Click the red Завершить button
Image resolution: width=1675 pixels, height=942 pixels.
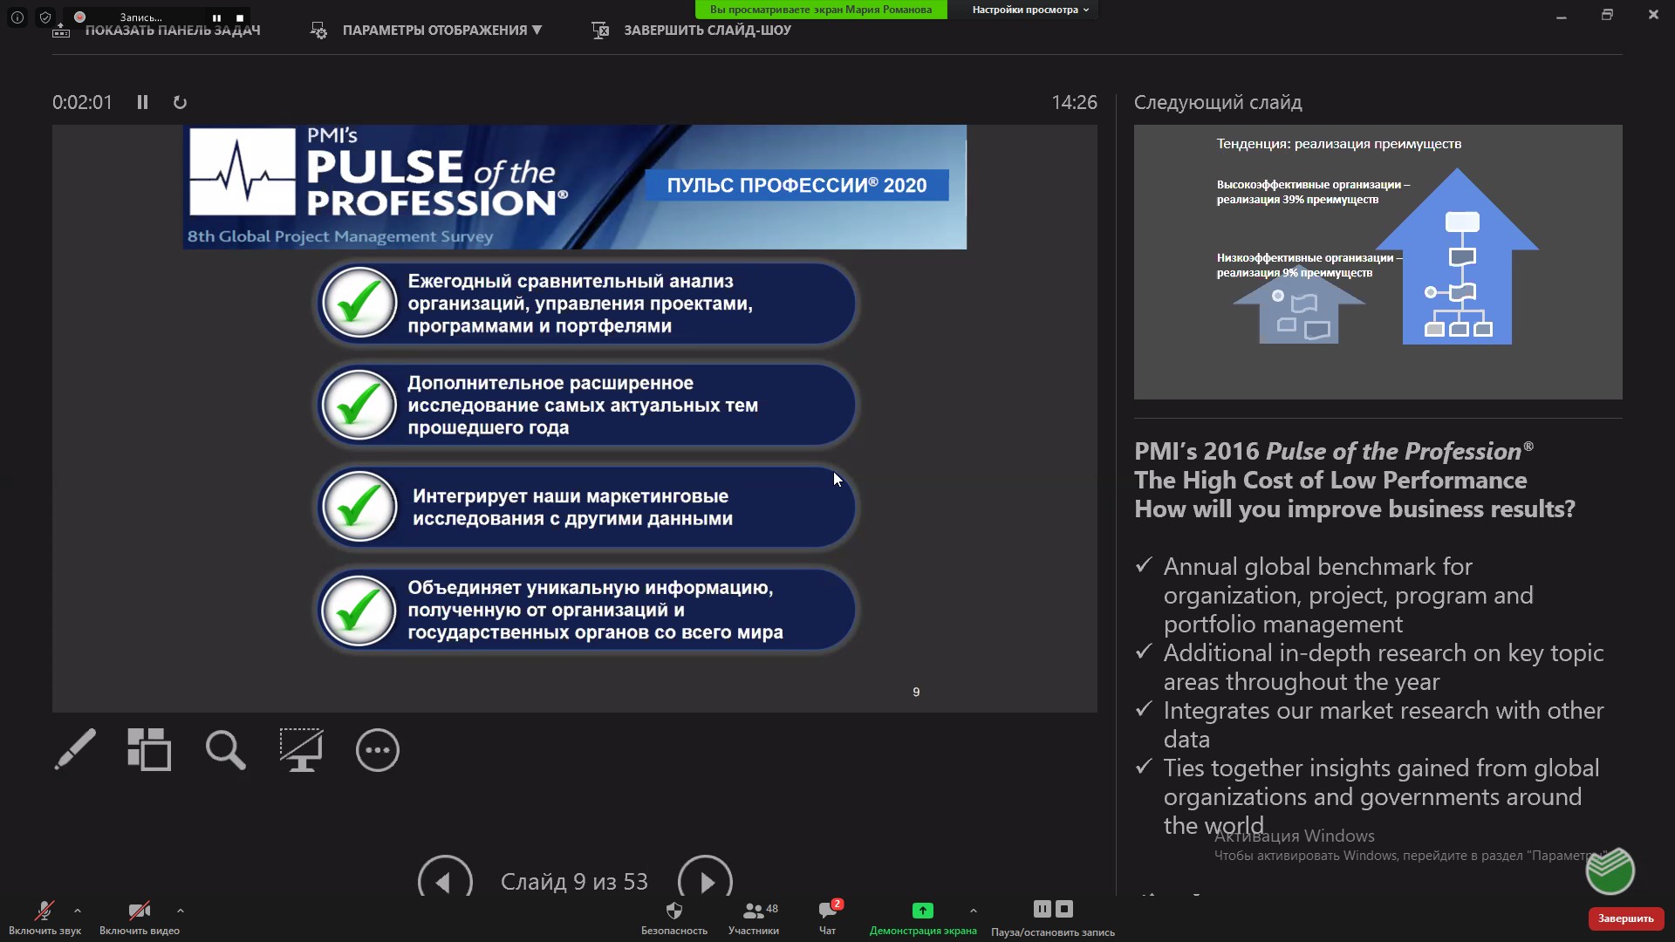click(1626, 918)
